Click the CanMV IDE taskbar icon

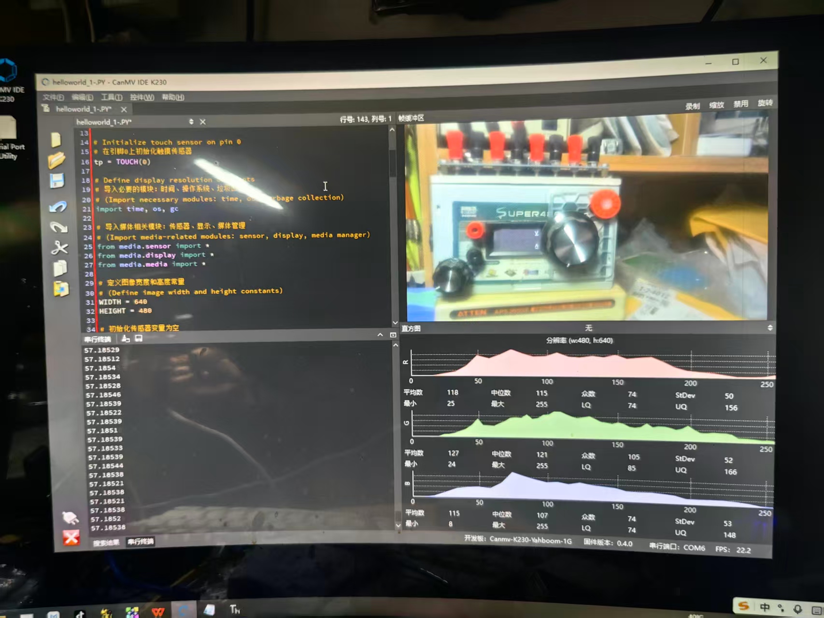pyautogui.click(x=184, y=611)
